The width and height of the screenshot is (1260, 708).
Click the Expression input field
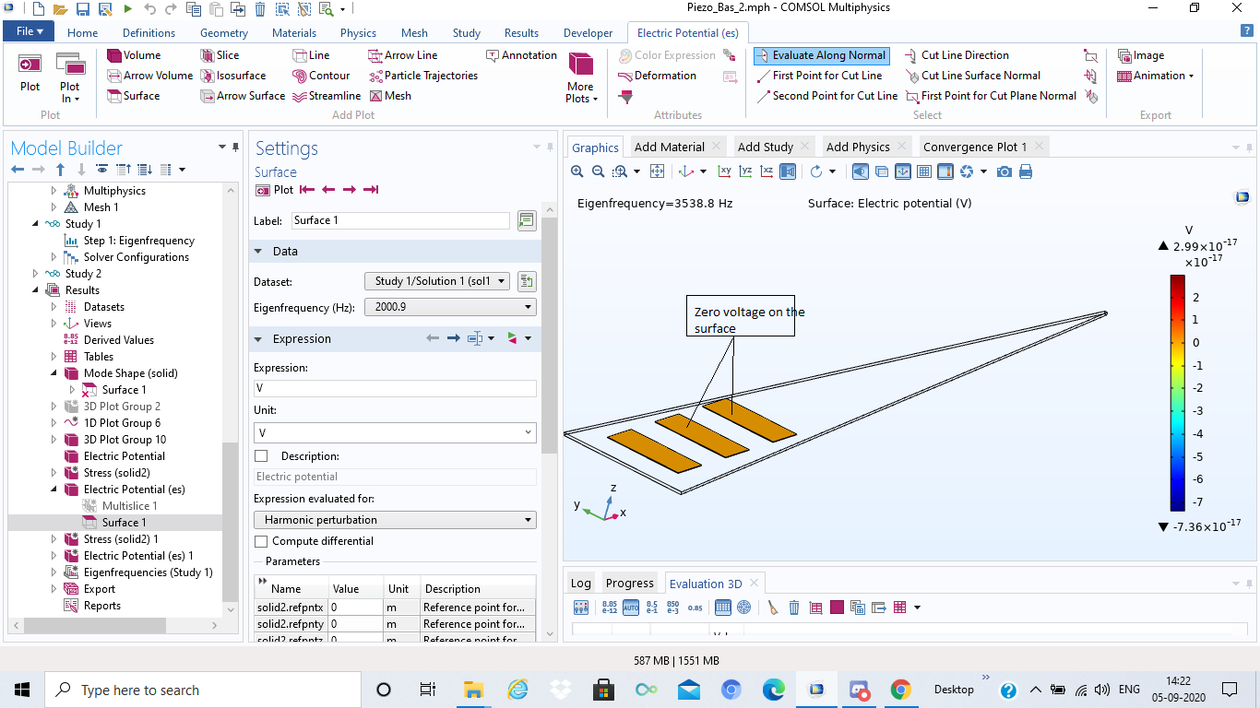tap(395, 389)
